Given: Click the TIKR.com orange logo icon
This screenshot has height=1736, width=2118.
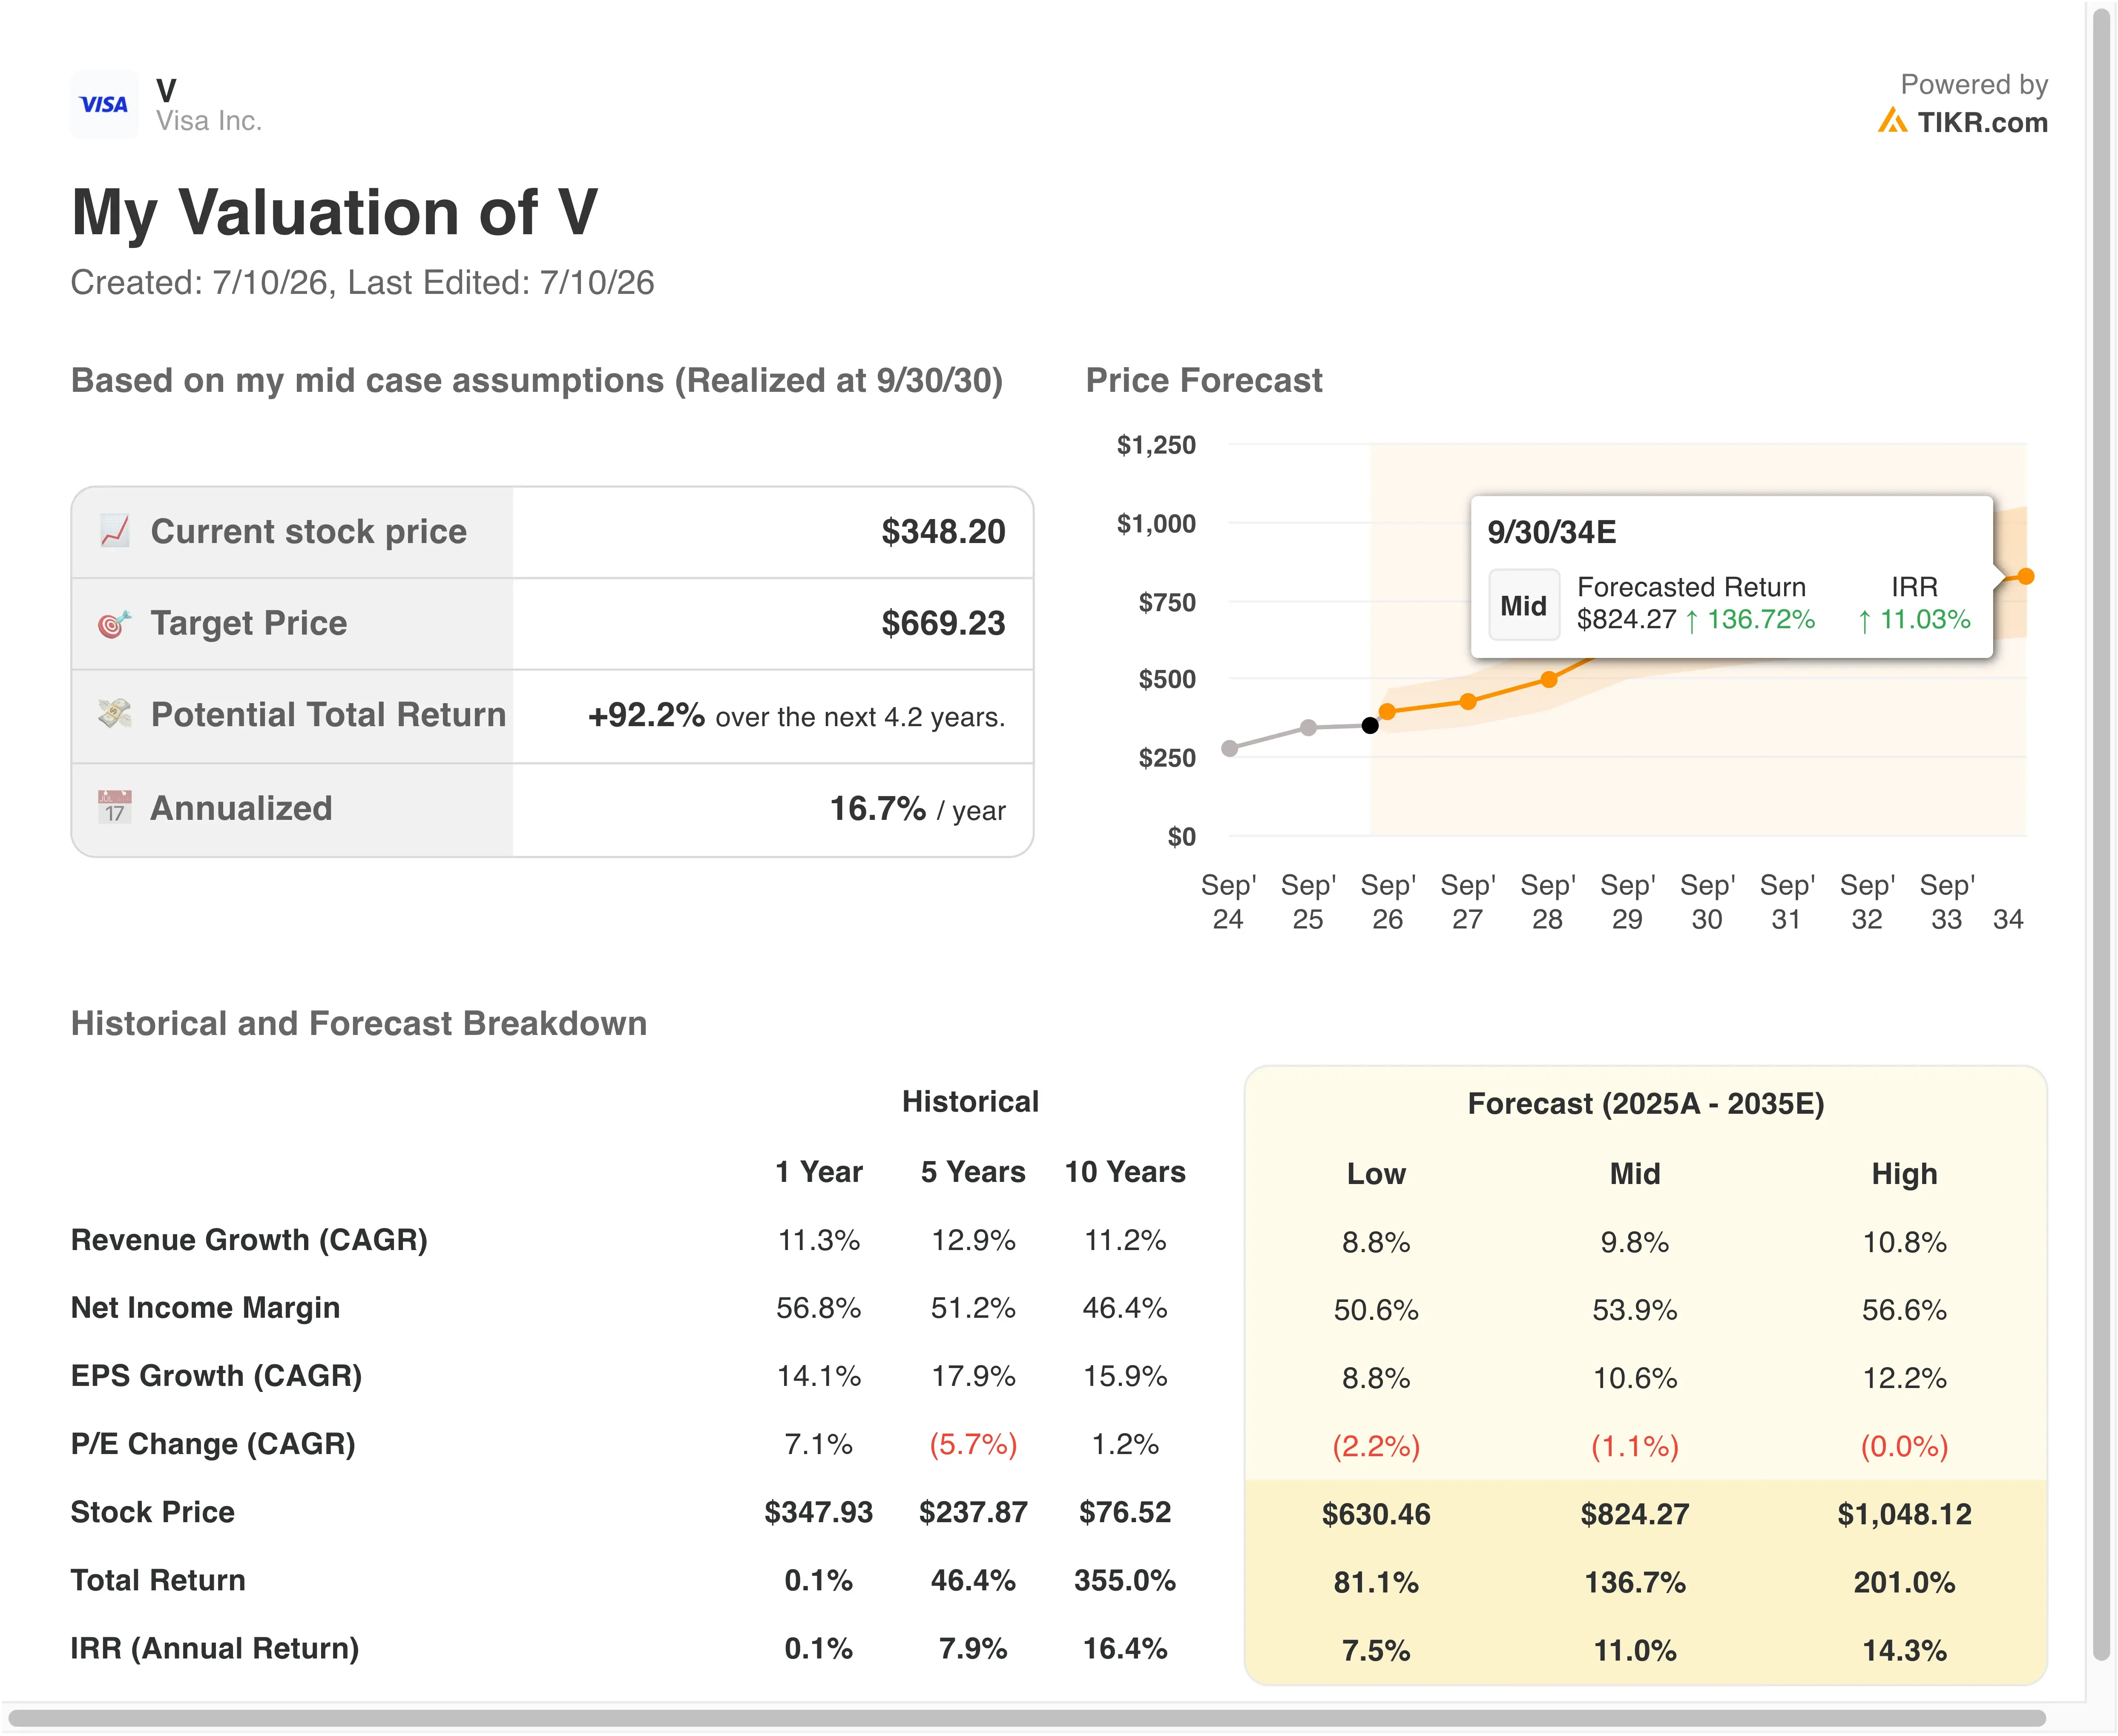Looking at the screenshot, I should (x=1892, y=121).
